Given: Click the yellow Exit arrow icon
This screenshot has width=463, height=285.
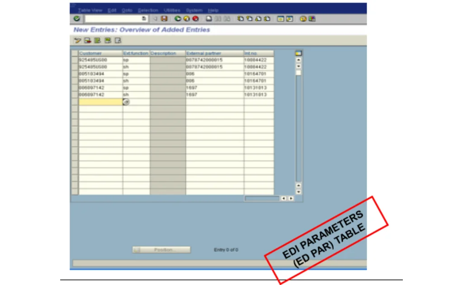Looking at the screenshot, I should 187,19.
